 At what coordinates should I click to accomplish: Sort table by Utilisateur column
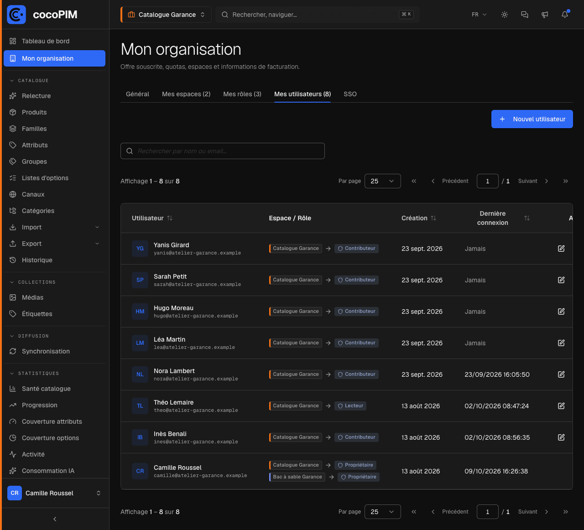pyautogui.click(x=152, y=218)
